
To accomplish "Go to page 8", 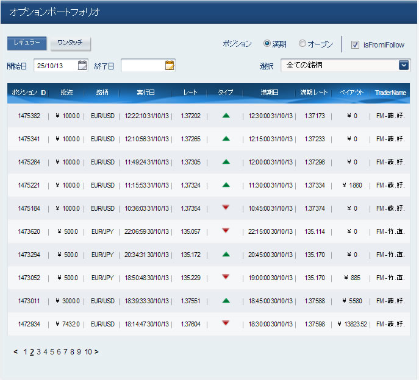I will click(x=72, y=352).
